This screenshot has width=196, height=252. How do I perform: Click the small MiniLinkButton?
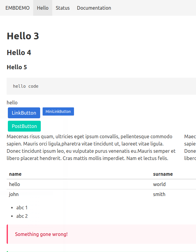pos(58,112)
